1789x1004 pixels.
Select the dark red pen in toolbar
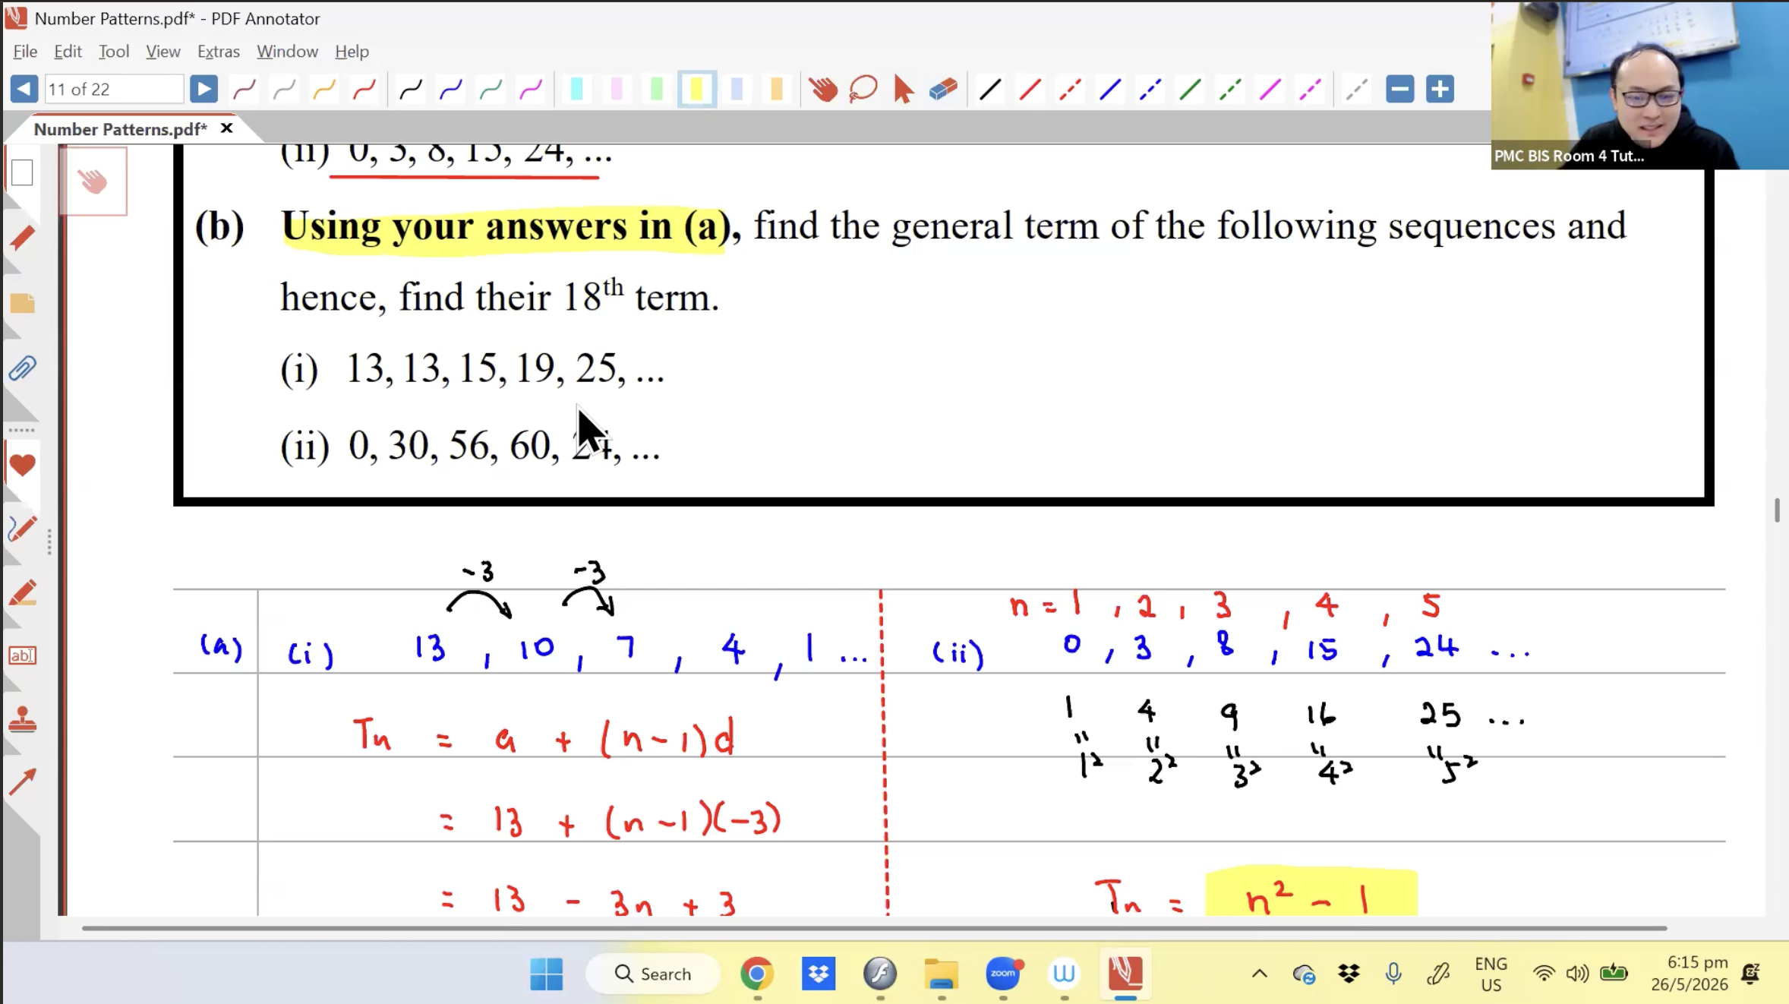[x=245, y=90]
